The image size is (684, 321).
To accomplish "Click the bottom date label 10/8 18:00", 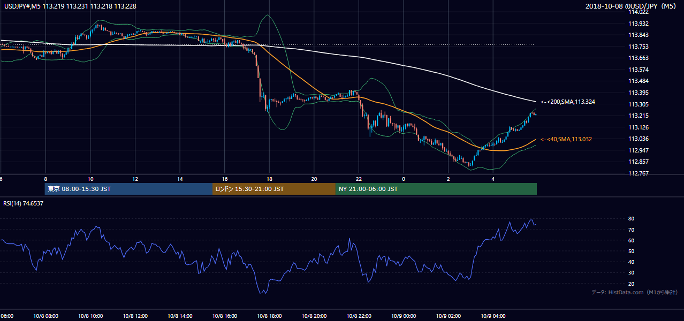I will (x=269, y=316).
